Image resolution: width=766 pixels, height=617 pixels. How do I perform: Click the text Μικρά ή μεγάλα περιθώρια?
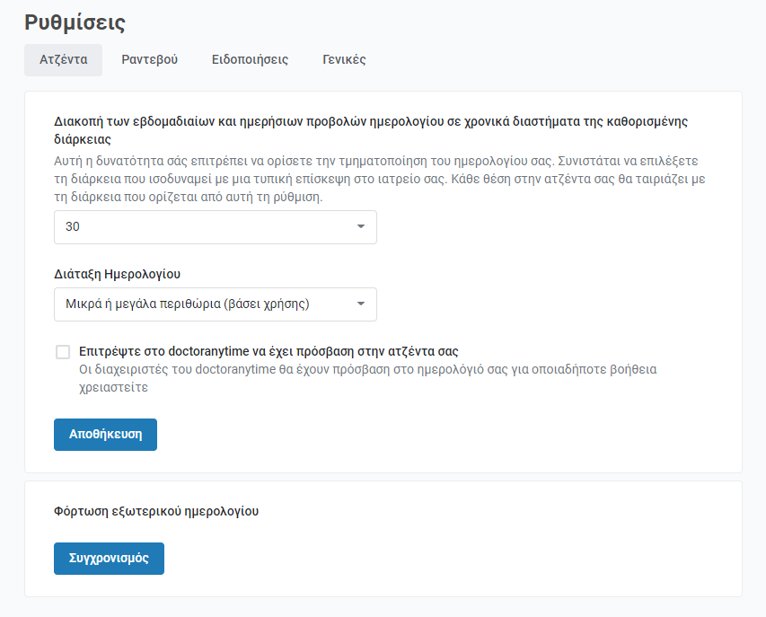click(x=188, y=304)
